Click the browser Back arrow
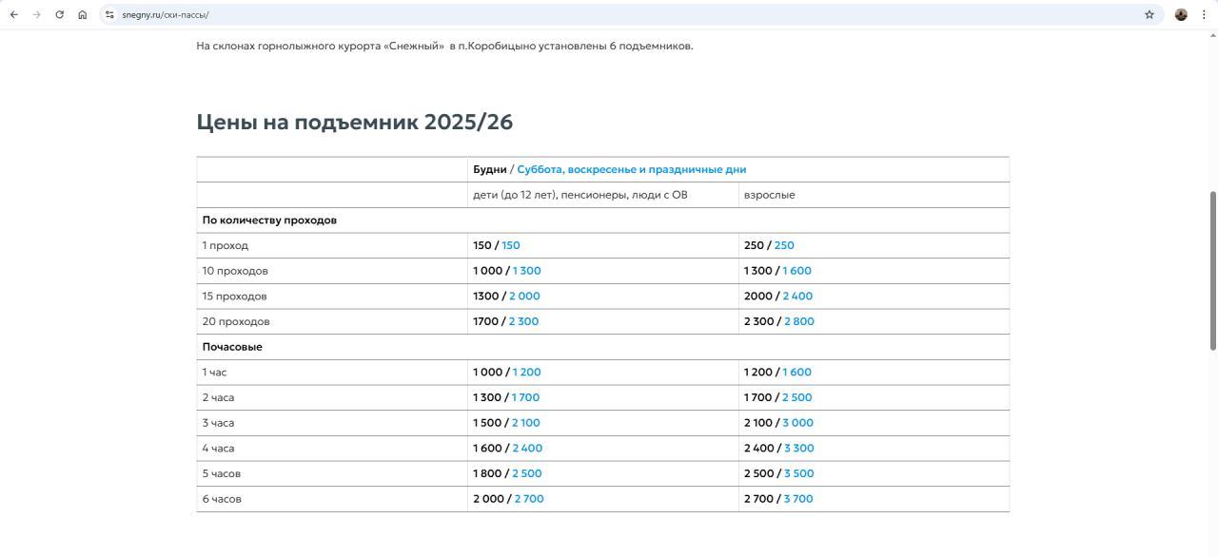Screen dimensions: 1218x557 [x=13, y=14]
